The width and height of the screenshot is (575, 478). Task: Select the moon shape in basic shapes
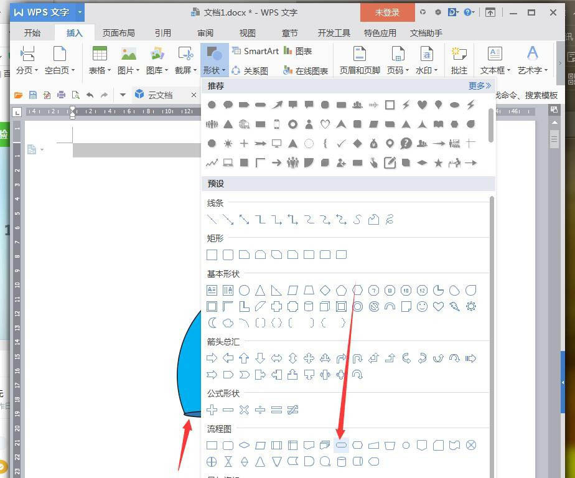212,323
